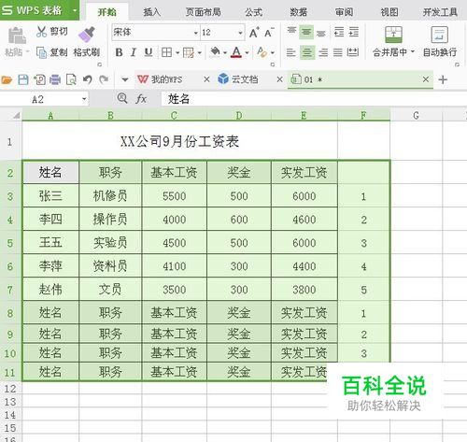Click the Open folder icon
Viewport: 467px width, 442px height.
pyautogui.click(x=7, y=80)
